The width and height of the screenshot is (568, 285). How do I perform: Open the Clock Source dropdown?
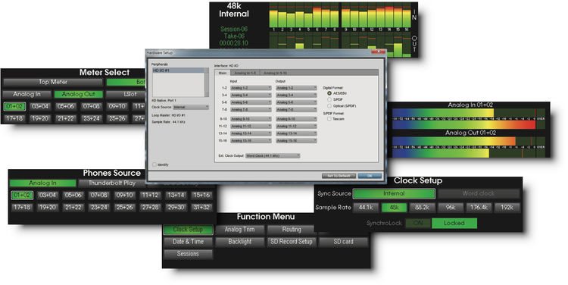pos(191,108)
